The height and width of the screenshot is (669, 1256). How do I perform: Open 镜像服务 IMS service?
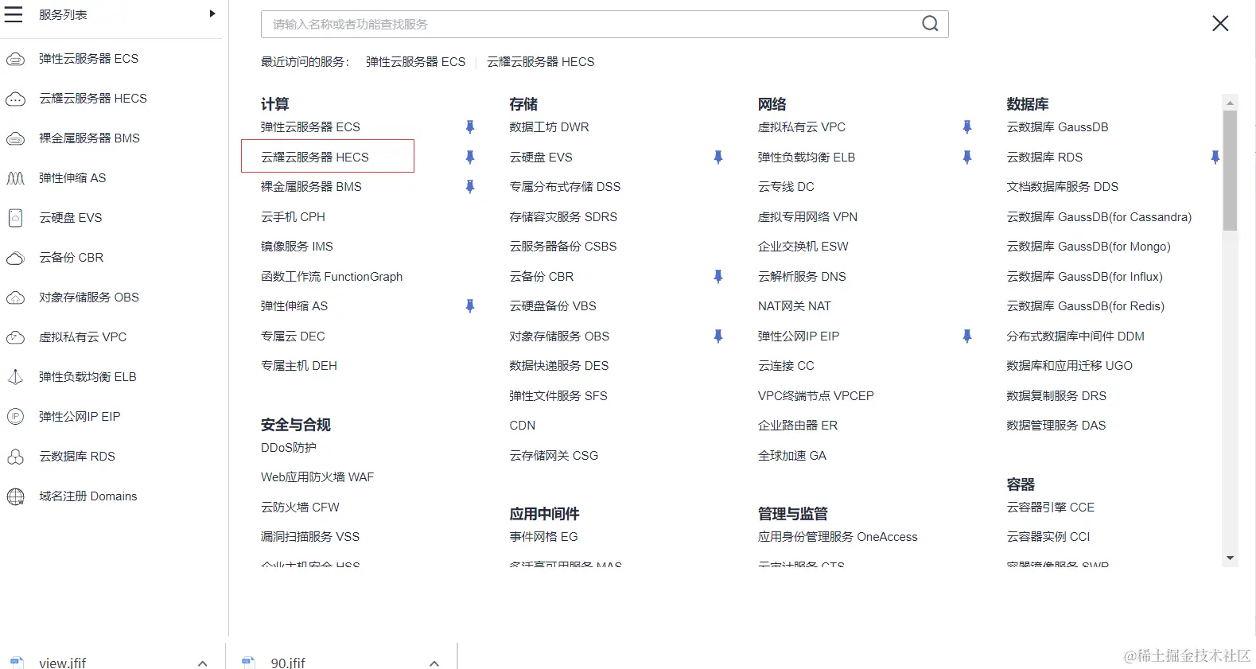[x=297, y=247]
